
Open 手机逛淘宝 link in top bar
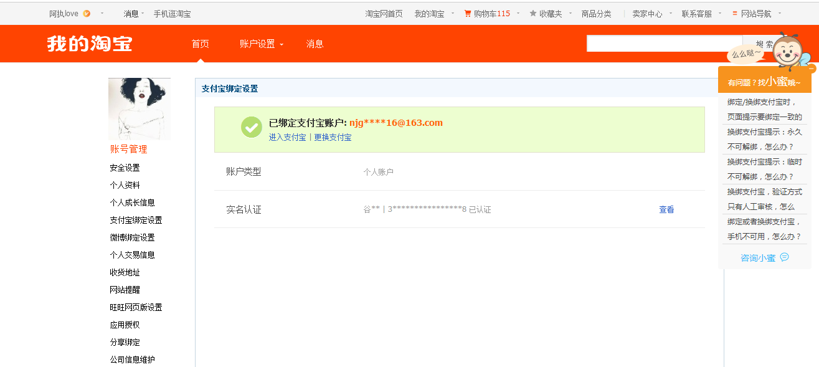pos(173,13)
